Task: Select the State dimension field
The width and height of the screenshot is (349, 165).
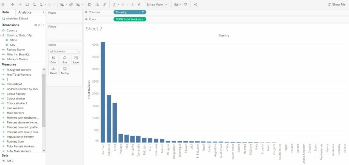Action: pyautogui.click(x=13, y=40)
